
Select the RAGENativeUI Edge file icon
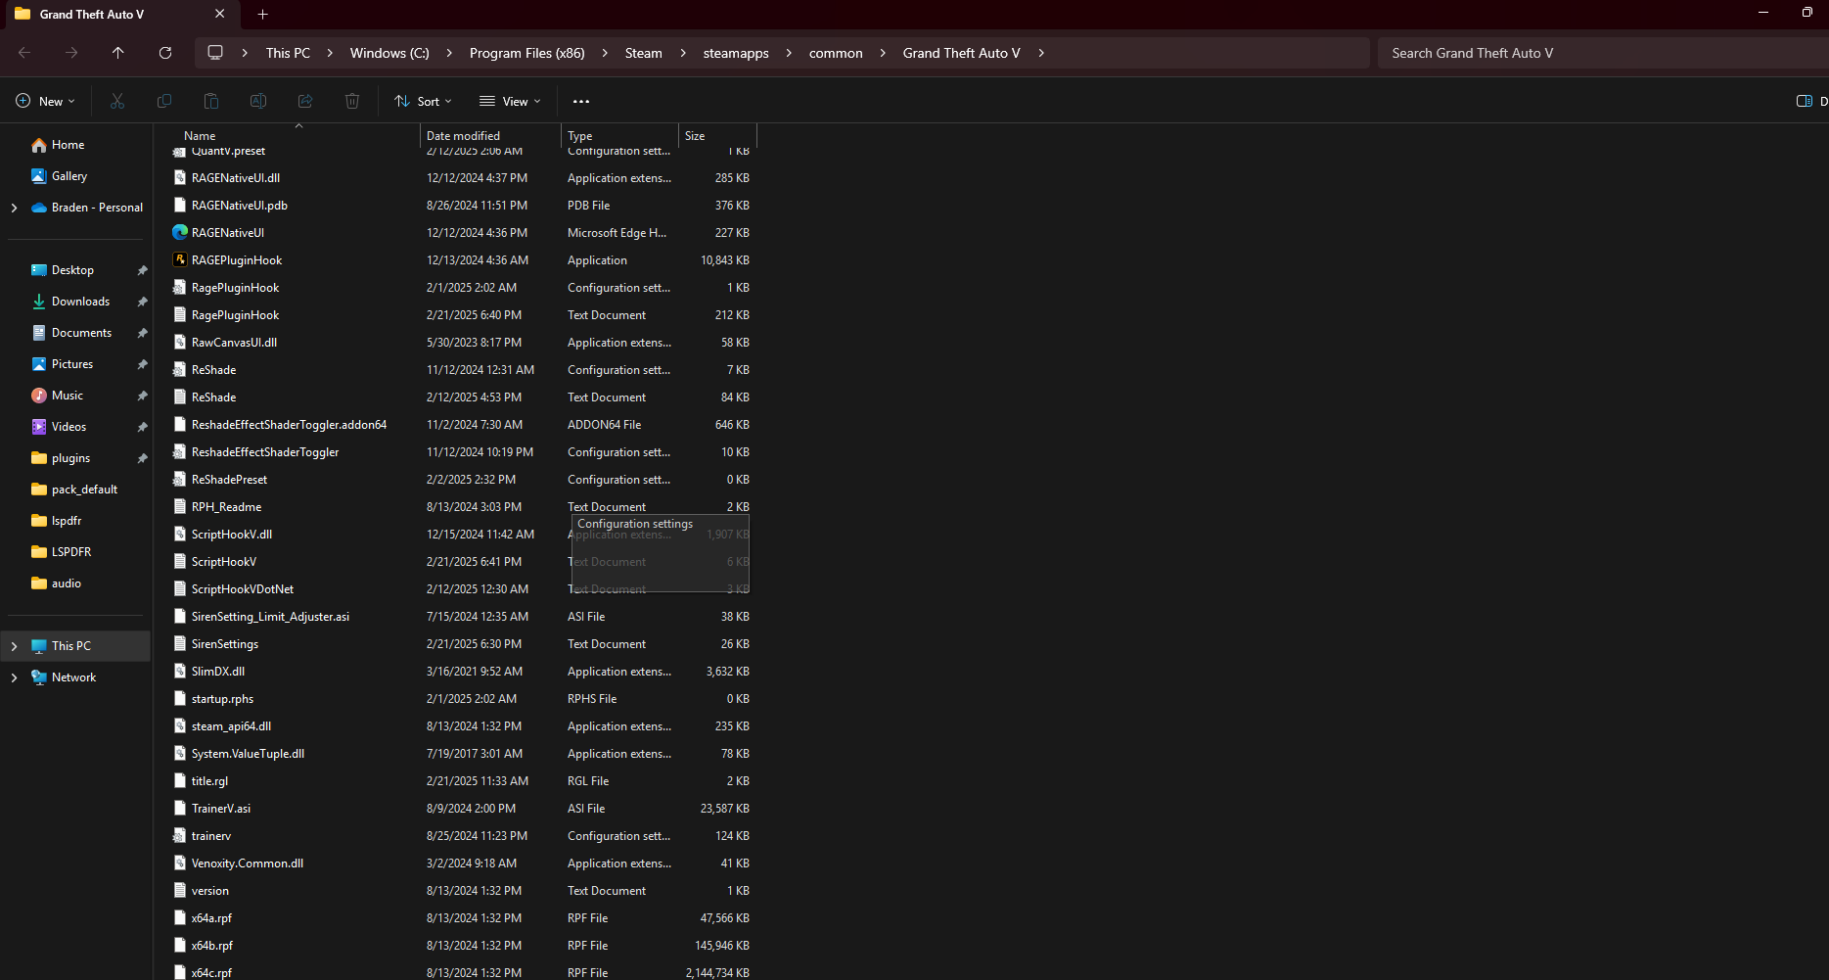click(x=180, y=232)
